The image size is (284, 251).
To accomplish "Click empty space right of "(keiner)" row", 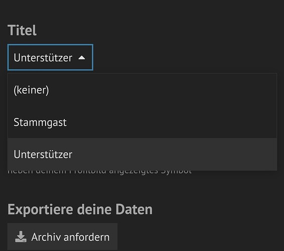I will pos(163,90).
